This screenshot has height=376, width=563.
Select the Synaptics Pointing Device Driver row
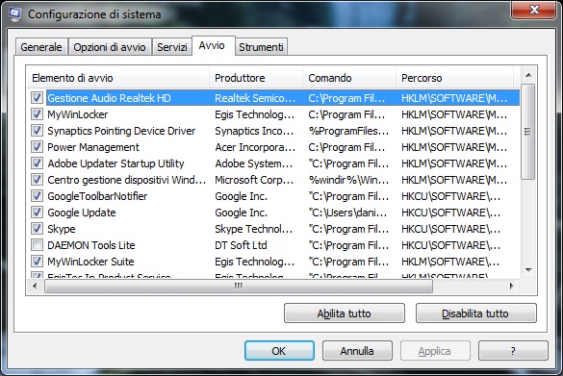(275, 131)
